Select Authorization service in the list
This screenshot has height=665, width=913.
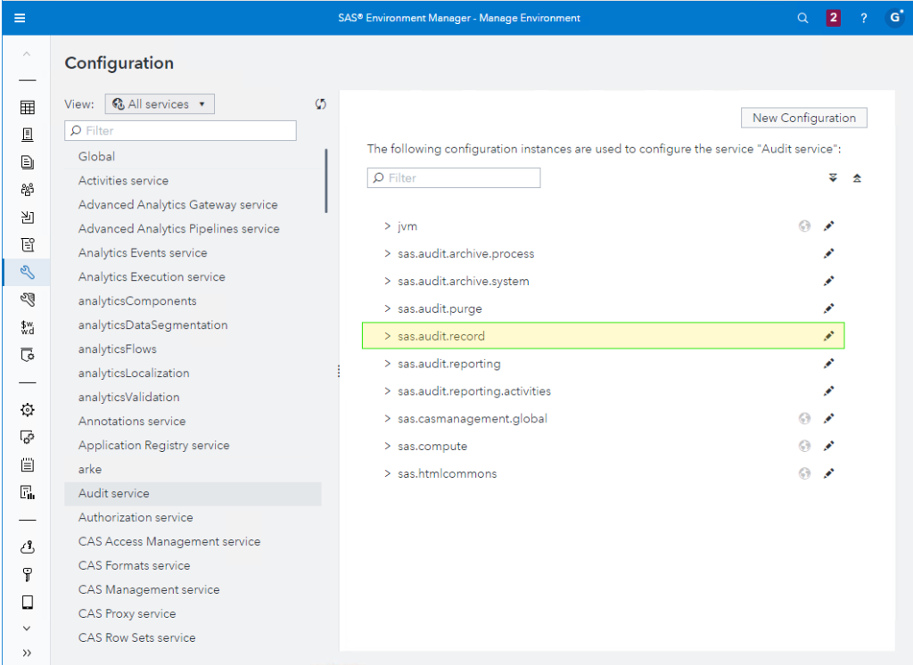136,517
